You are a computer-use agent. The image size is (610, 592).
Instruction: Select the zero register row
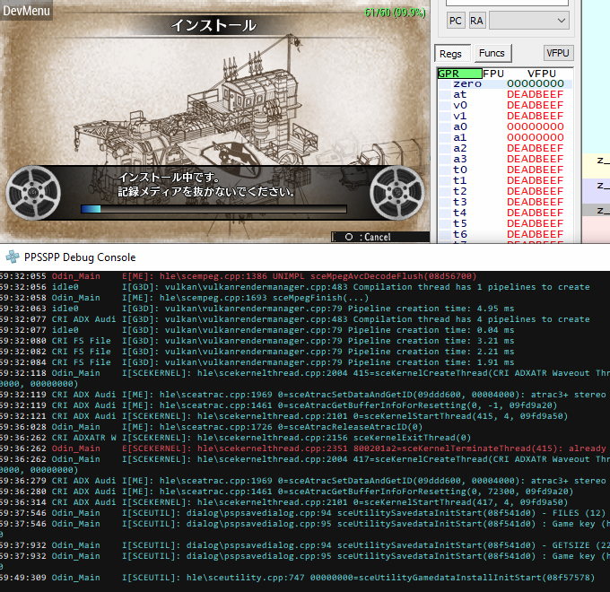pyautogui.click(x=505, y=83)
